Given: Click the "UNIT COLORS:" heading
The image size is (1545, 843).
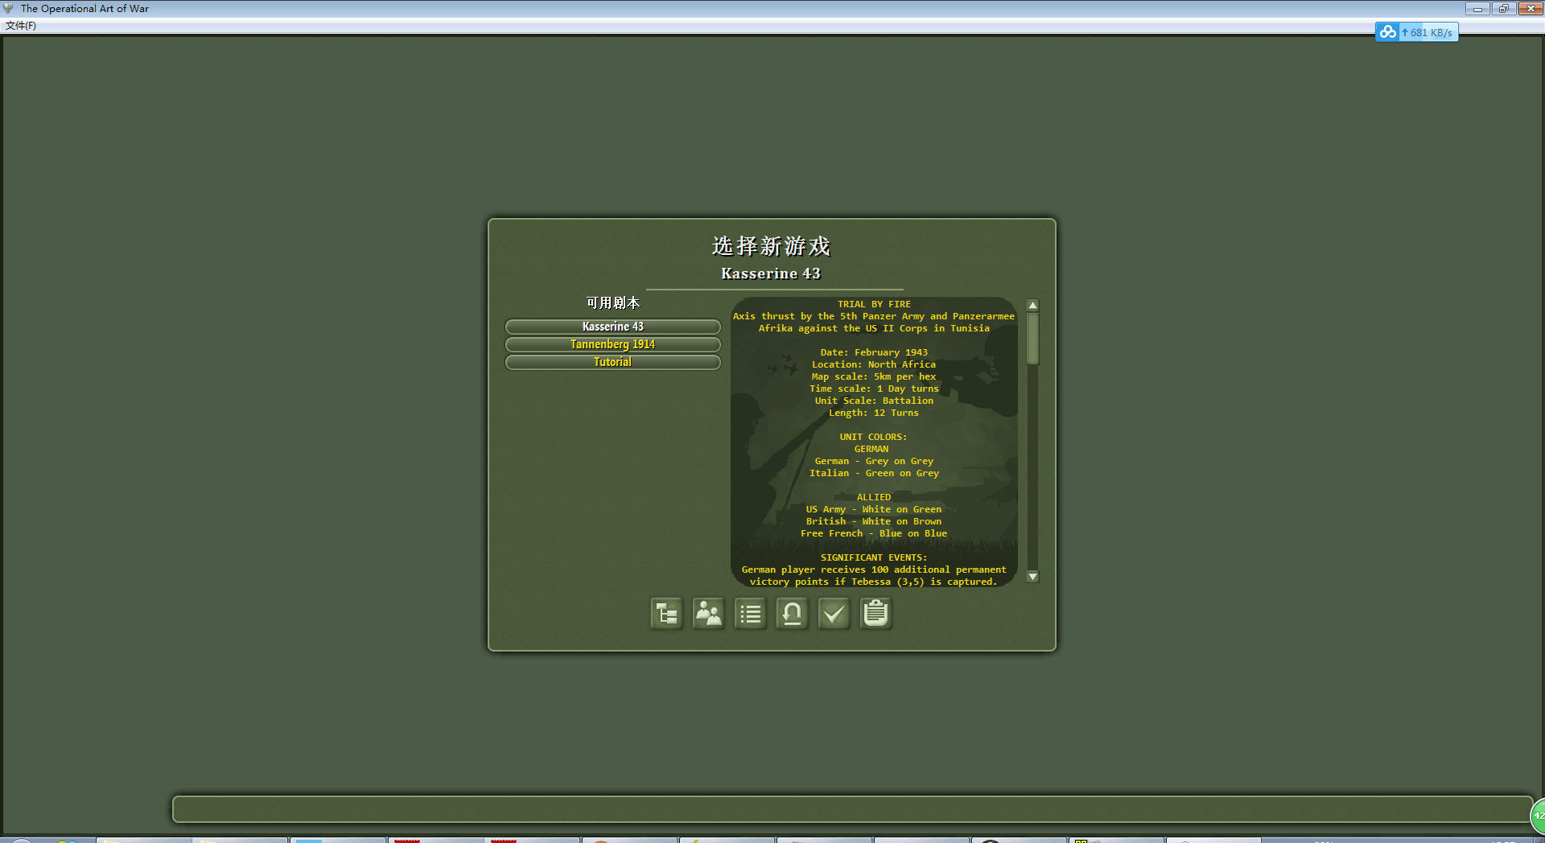Looking at the screenshot, I should pos(873,437).
